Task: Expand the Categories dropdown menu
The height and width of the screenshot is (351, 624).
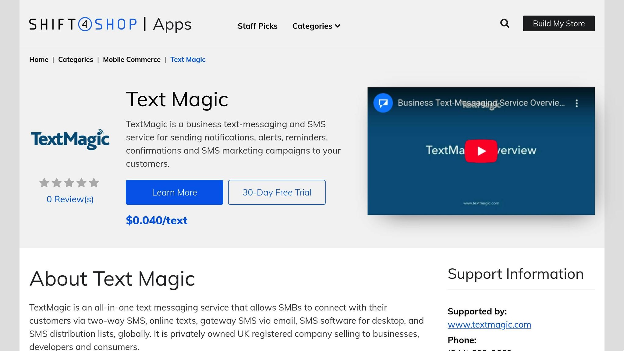Action: click(x=316, y=26)
